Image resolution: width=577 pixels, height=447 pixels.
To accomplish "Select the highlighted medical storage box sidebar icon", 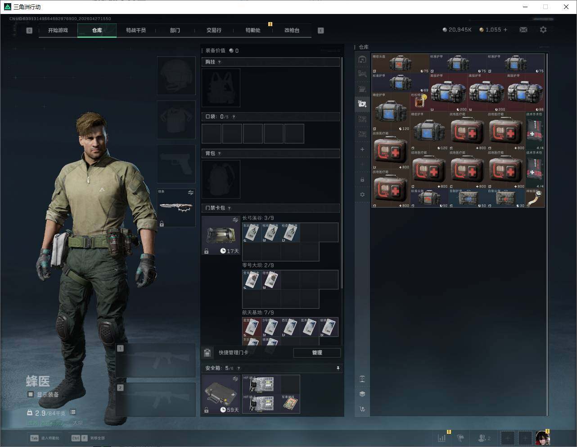I will [362, 104].
